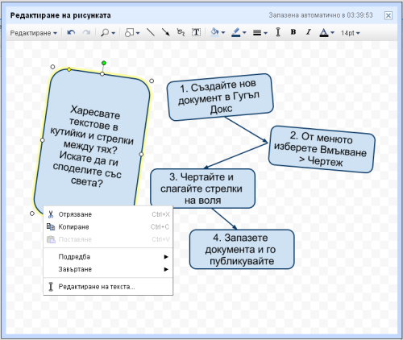Select the Text box tool

coord(196,32)
